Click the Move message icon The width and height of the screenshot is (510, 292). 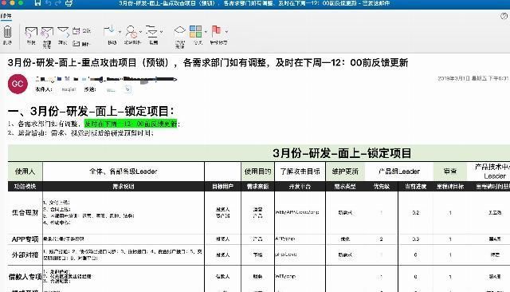click(x=110, y=30)
